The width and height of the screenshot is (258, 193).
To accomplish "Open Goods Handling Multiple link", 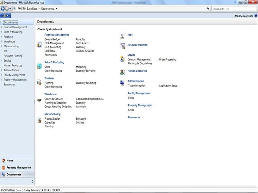I will coord(90,99).
